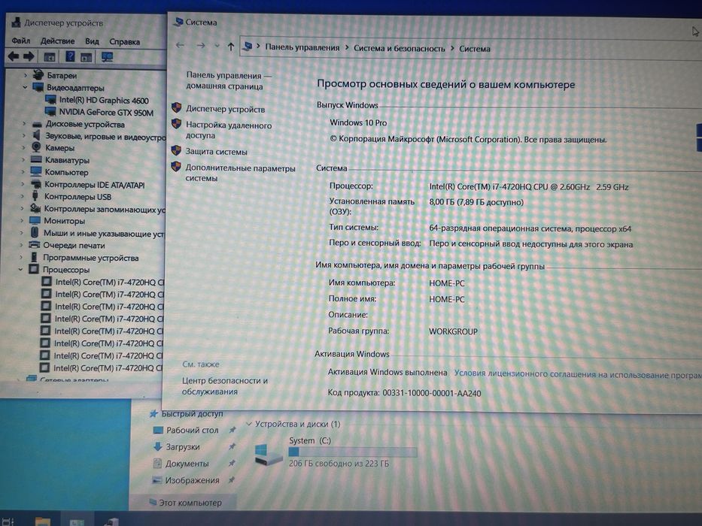
Task: Open Центр безопасности и обслуживания link
Action: (x=225, y=386)
